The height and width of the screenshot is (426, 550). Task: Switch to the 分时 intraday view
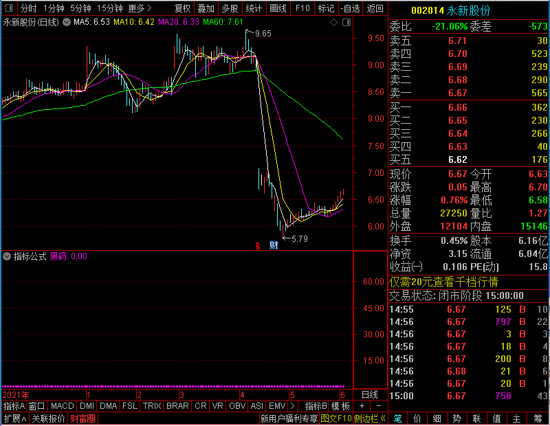(28, 8)
